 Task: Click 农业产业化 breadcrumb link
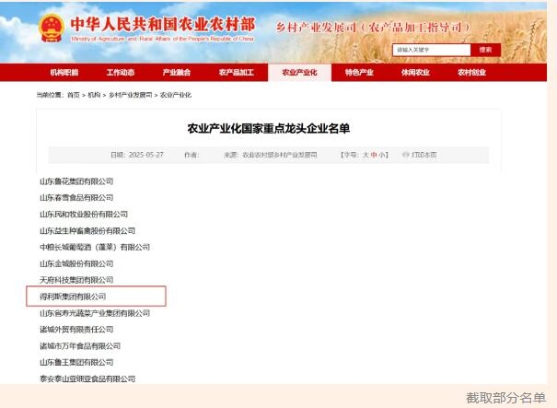[176, 95]
